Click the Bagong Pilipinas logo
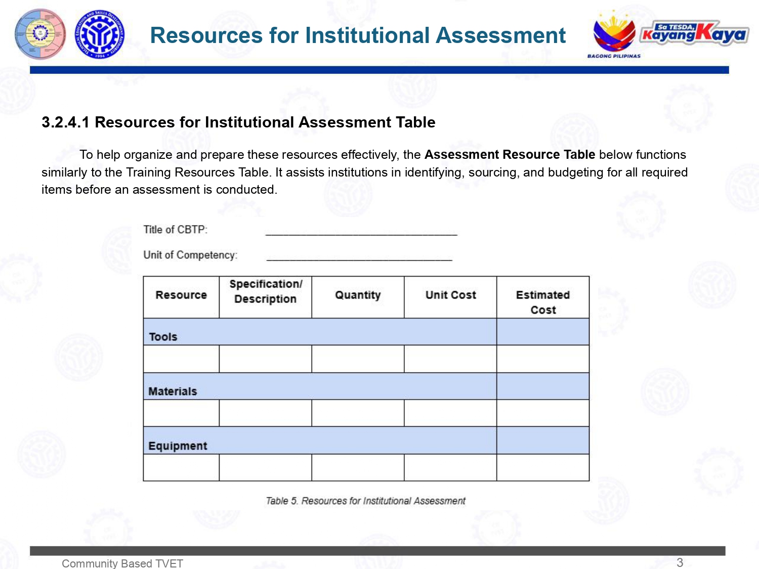The image size is (759, 569). coord(614,34)
